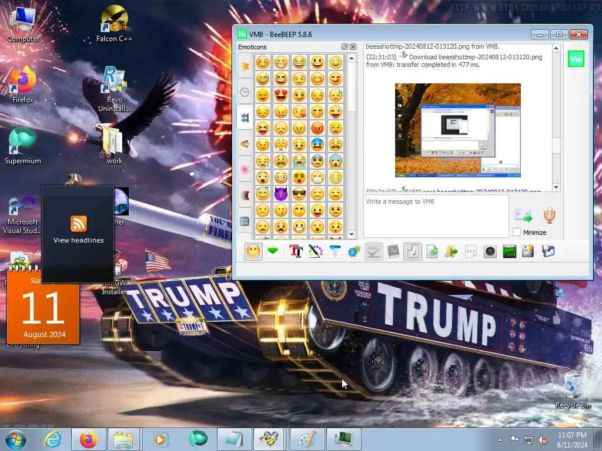Click the camera screenshot icon
Viewport: 602px width, 451px height.
tap(490, 251)
